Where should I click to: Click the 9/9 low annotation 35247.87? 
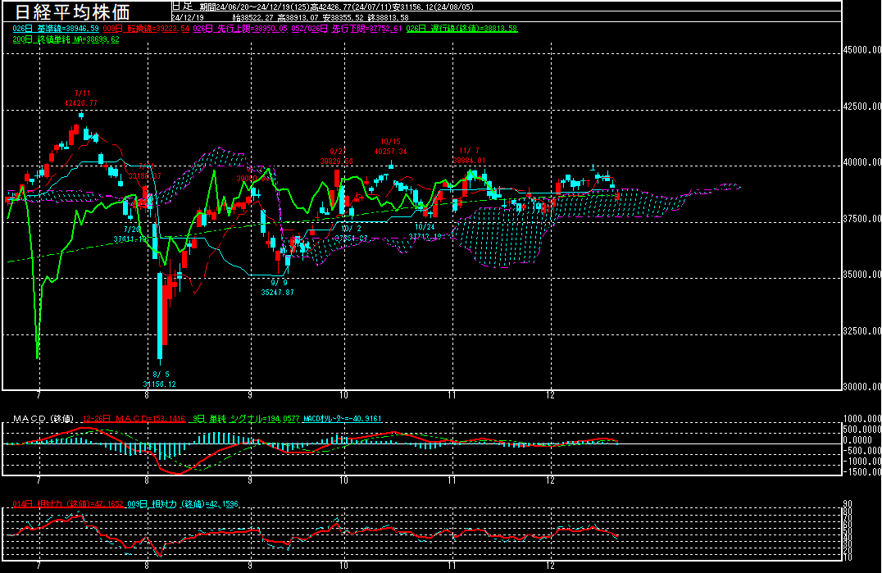point(277,288)
